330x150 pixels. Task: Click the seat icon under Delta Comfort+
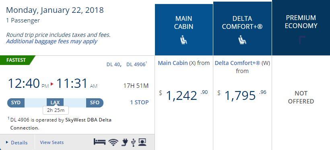[242, 40]
